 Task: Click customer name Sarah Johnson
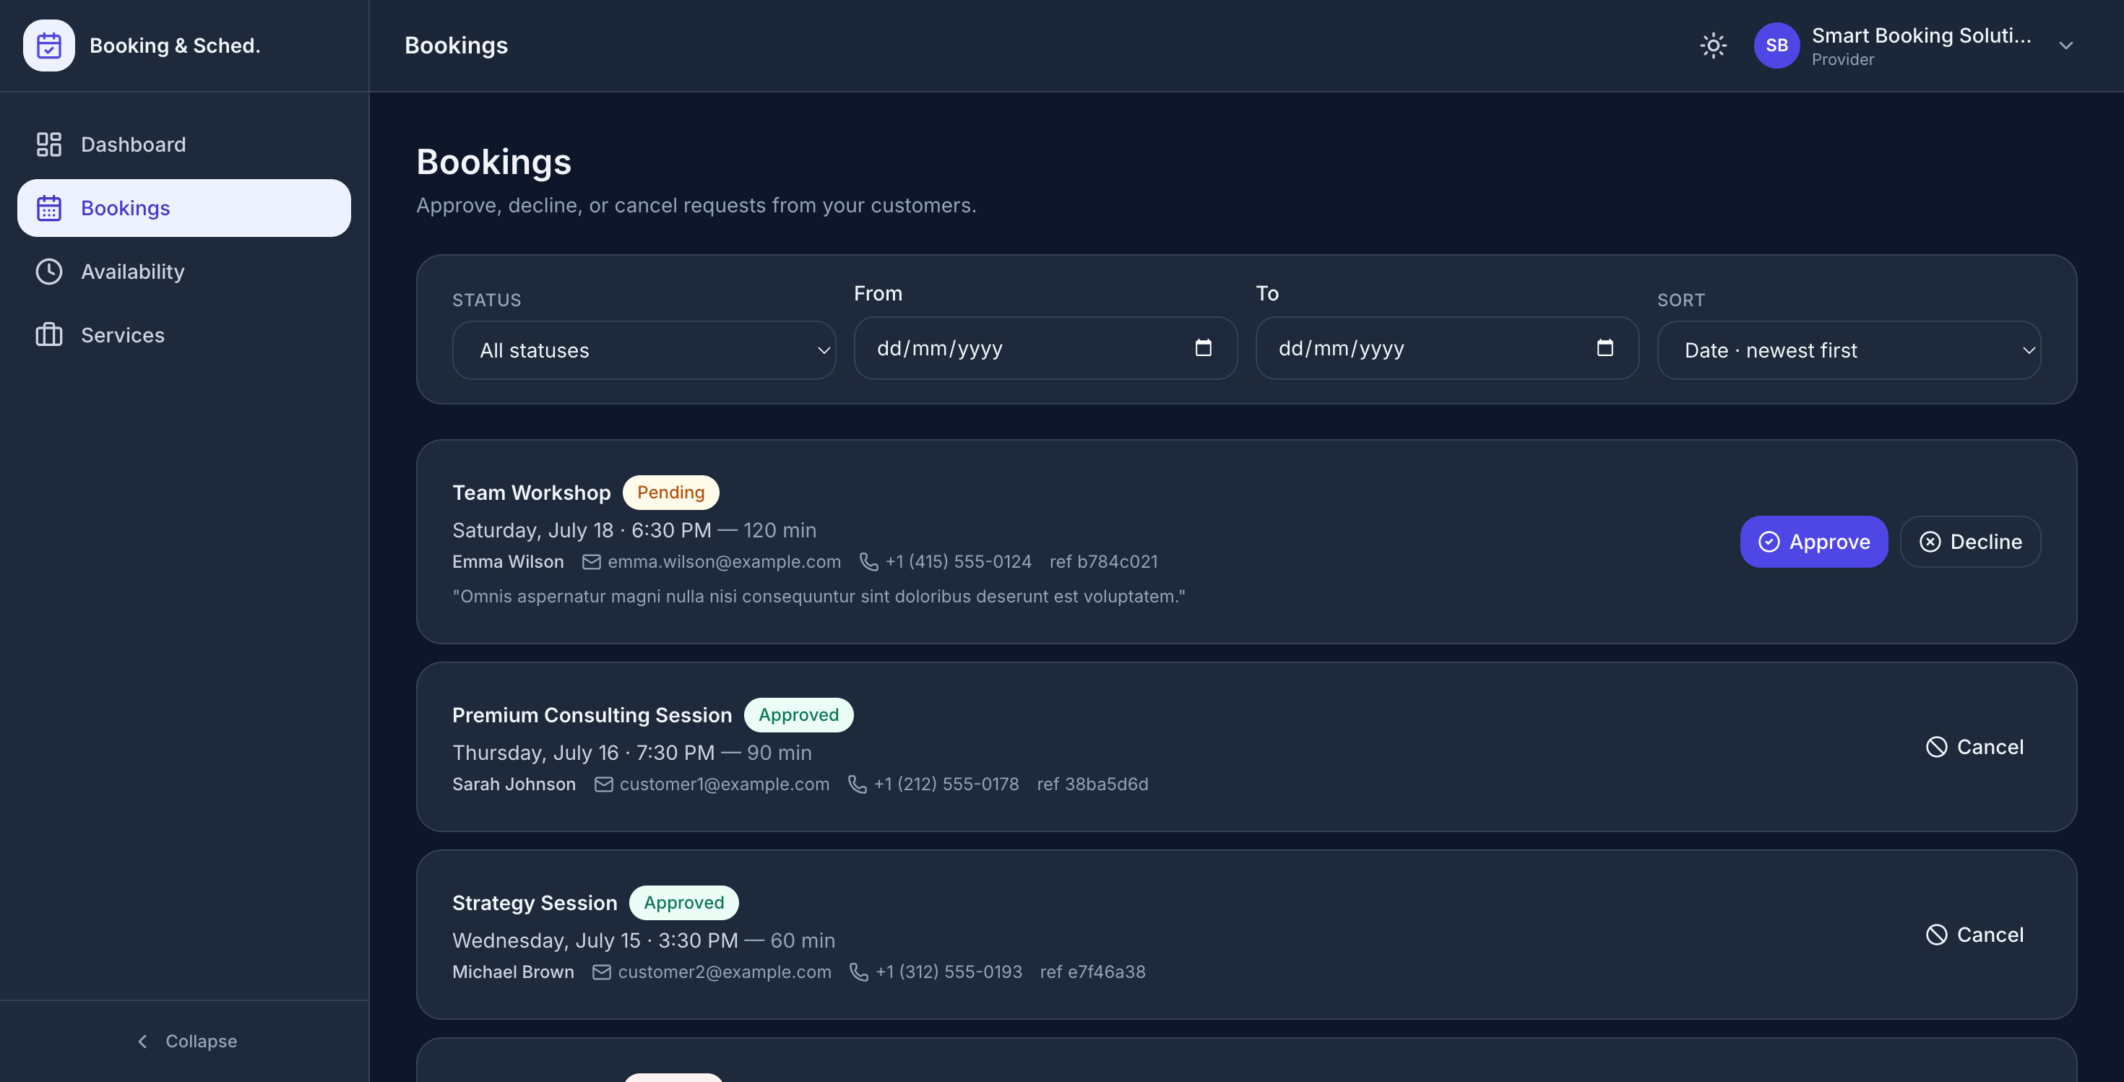click(x=514, y=784)
